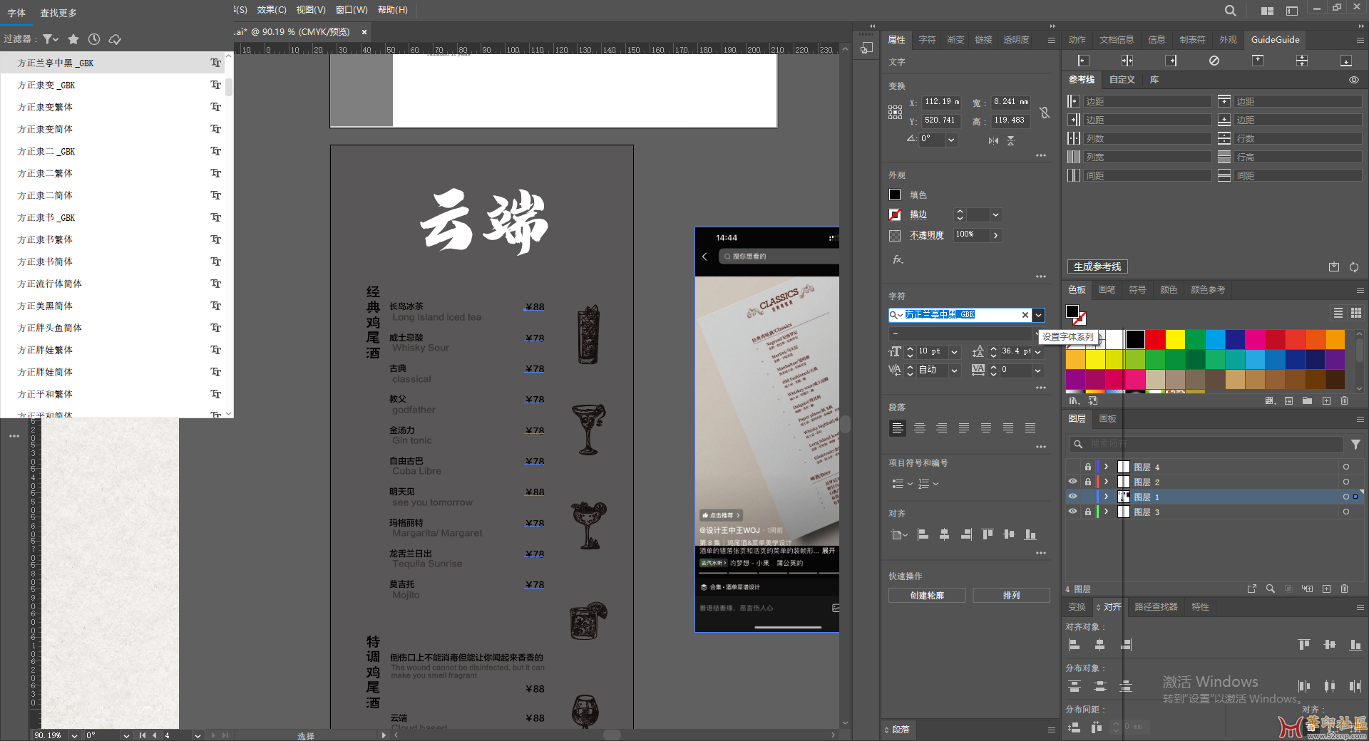Create new layer in Layers panel
This screenshot has width=1369, height=741.
pos(1326,589)
